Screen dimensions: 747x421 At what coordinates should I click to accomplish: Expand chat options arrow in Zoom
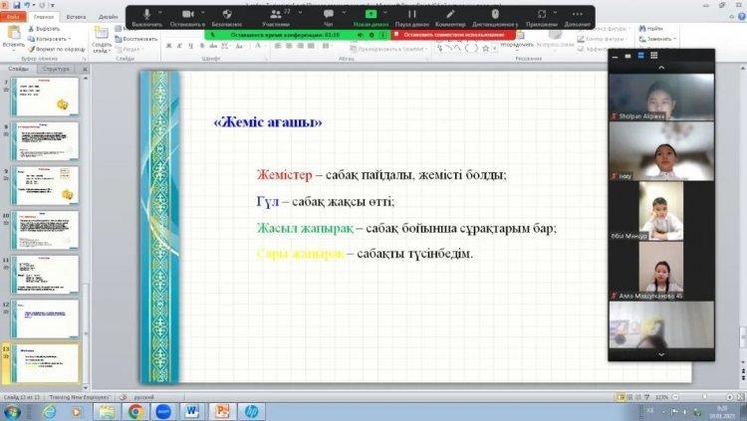344,12
